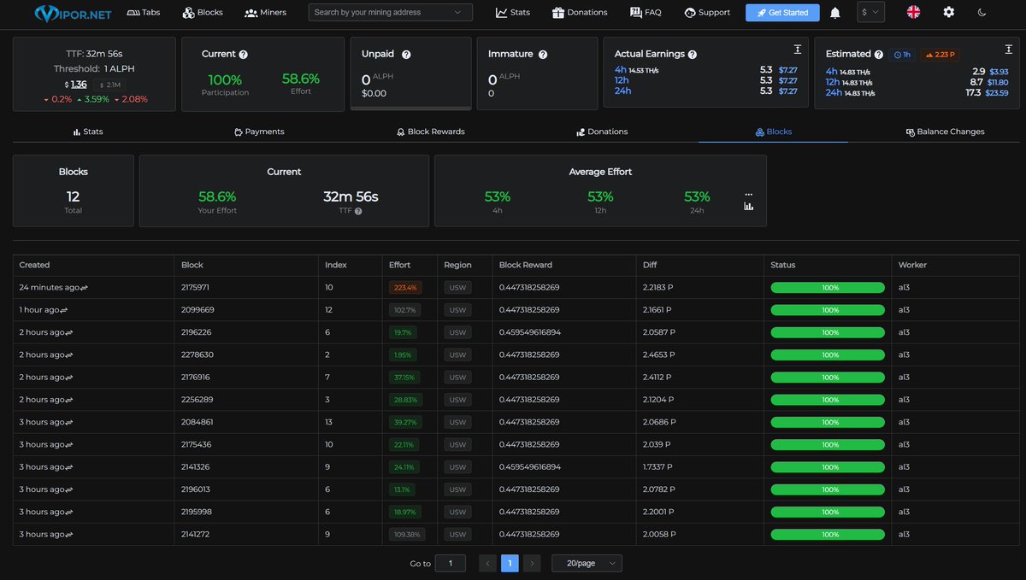Image resolution: width=1026 pixels, height=580 pixels.
Task: Toggle the 1h badge in Estimated
Action: click(x=902, y=55)
